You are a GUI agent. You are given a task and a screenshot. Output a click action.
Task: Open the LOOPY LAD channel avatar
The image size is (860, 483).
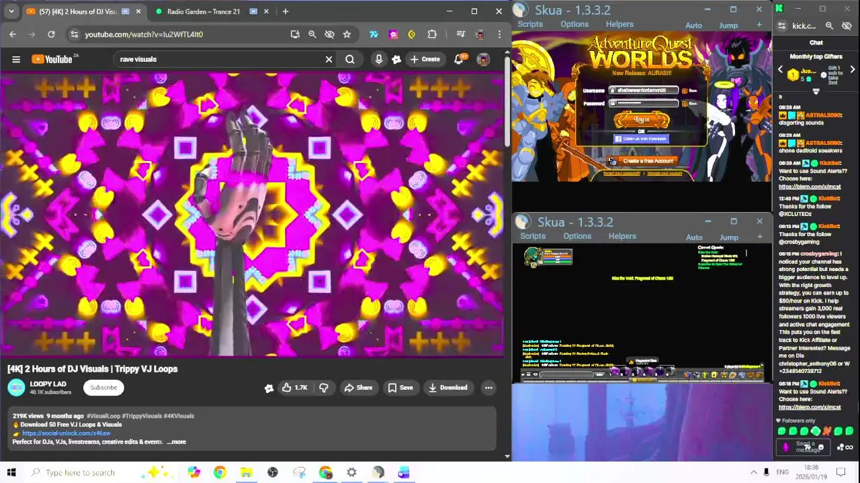click(x=16, y=387)
